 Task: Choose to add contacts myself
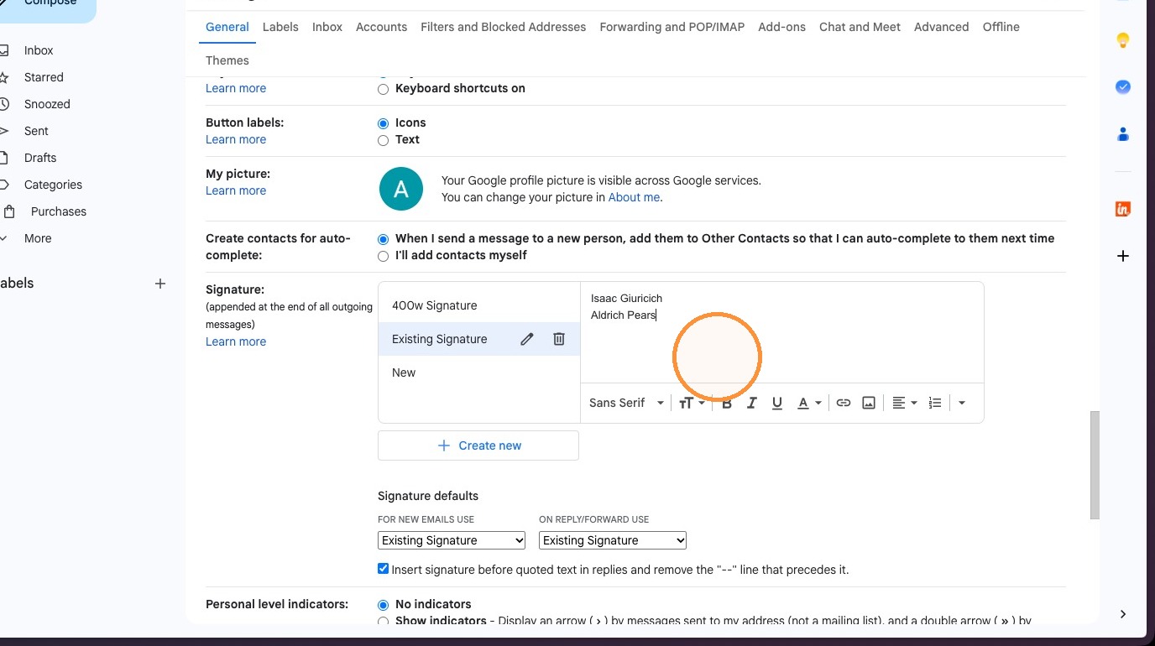[383, 256]
